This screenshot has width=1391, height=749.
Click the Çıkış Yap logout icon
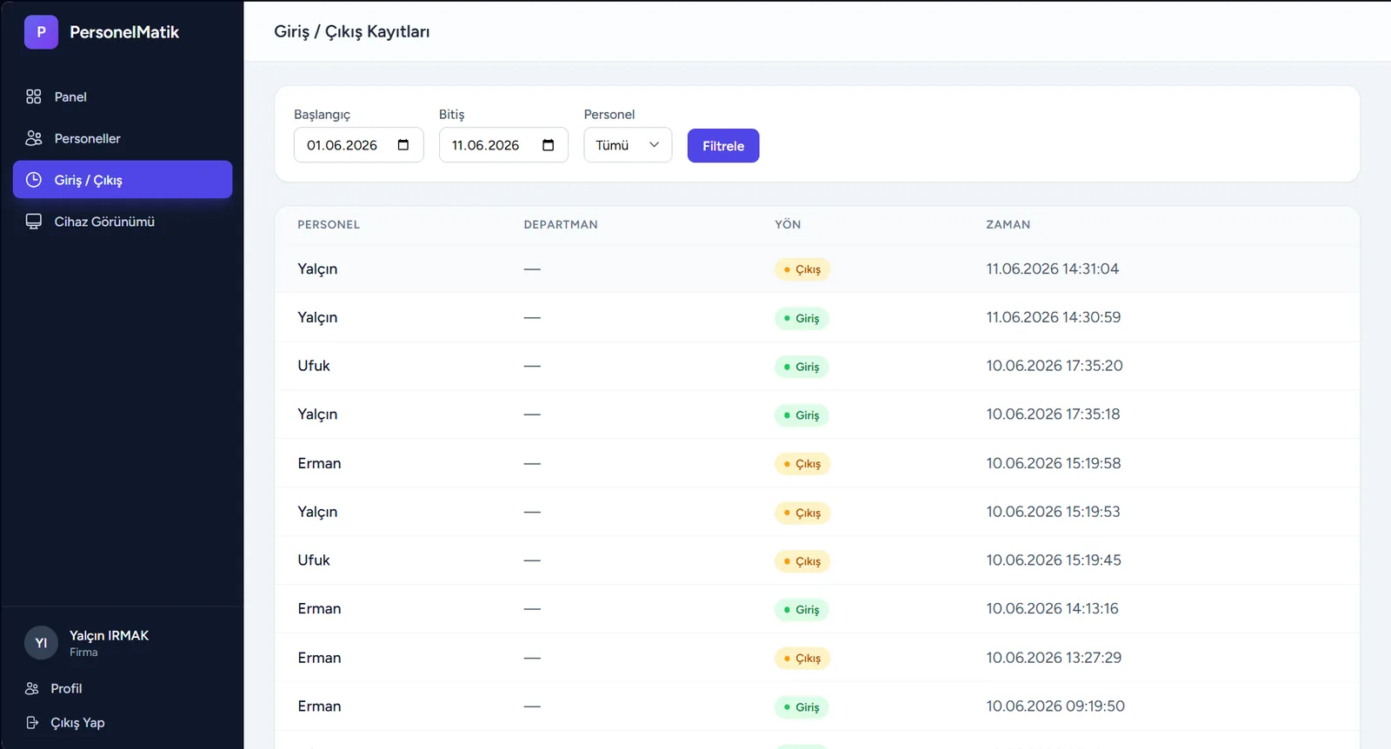coord(32,723)
